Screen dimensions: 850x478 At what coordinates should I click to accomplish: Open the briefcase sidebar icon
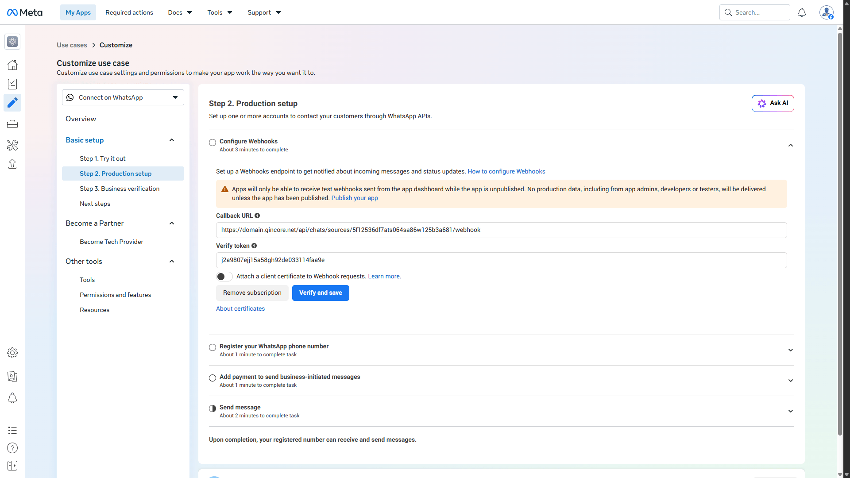point(12,124)
